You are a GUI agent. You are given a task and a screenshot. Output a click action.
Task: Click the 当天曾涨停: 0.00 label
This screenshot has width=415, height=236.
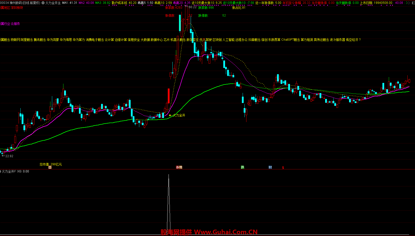point(323,3)
